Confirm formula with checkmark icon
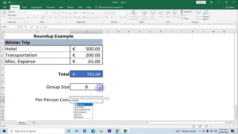This screenshot has width=238, height=134. point(32,27)
